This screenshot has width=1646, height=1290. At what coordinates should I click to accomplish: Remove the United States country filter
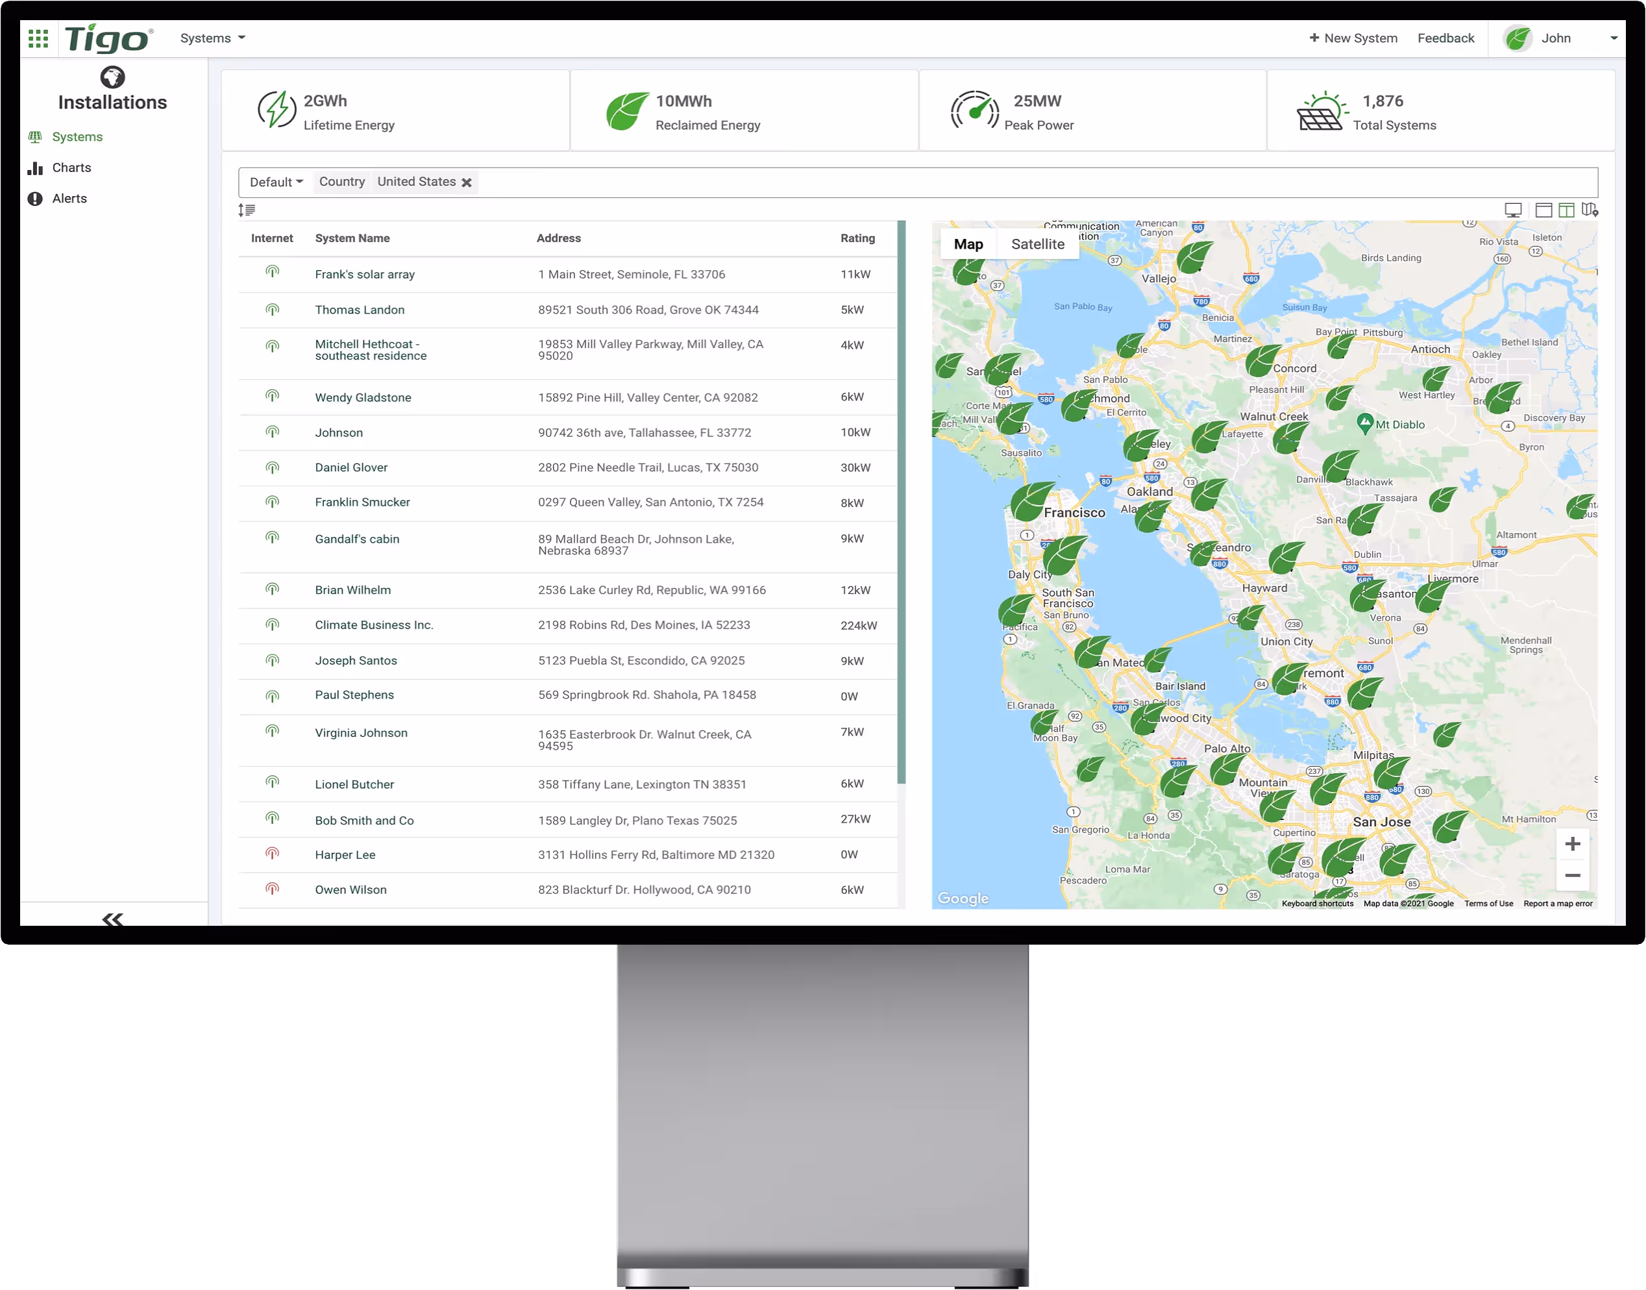pyautogui.click(x=467, y=183)
